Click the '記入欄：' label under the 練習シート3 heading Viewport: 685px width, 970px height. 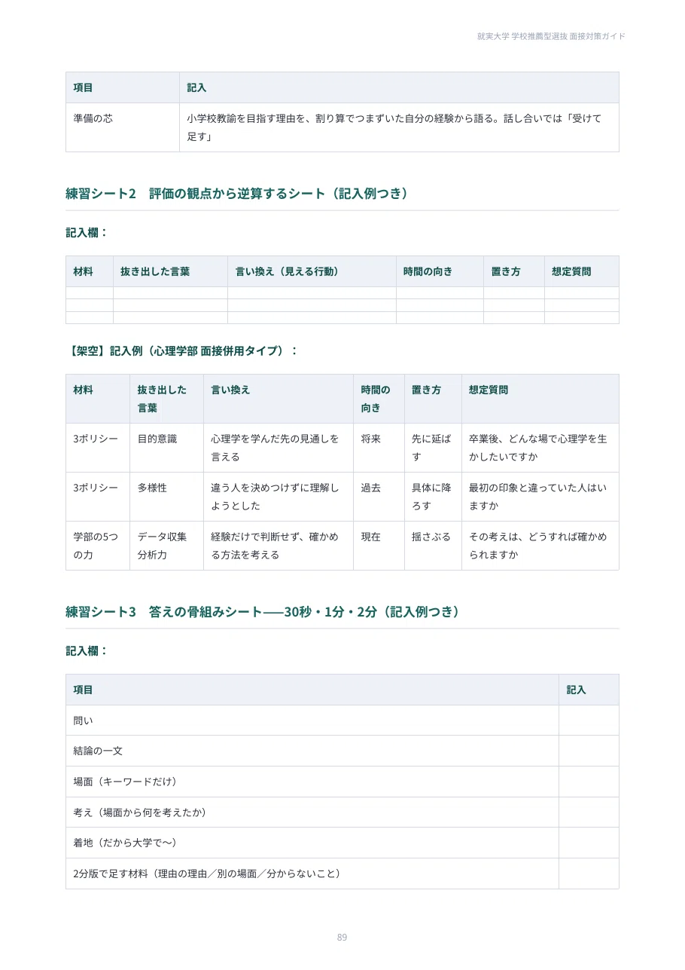(x=87, y=650)
